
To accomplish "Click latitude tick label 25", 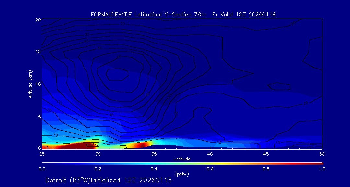I will click(x=42, y=154).
